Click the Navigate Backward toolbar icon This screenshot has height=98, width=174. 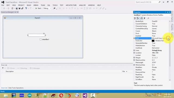pos(4,8)
